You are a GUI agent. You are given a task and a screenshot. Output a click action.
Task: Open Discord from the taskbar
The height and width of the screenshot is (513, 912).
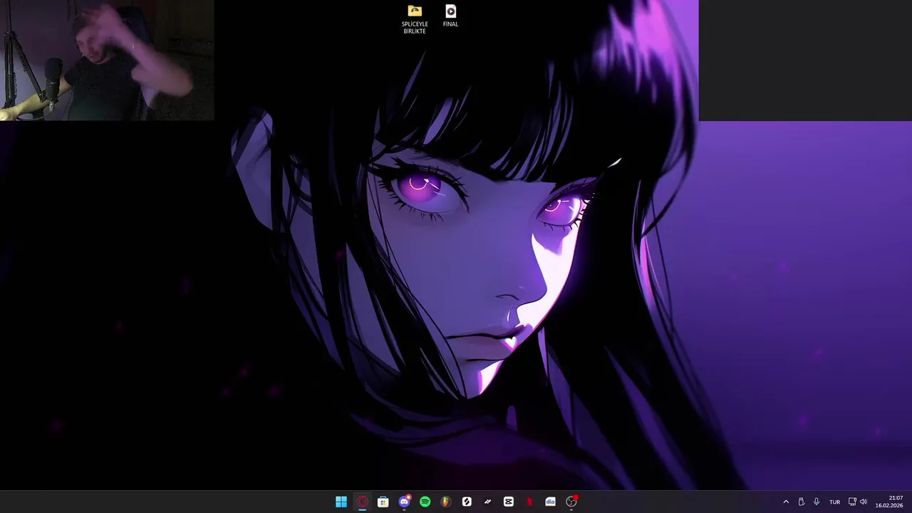click(x=404, y=502)
